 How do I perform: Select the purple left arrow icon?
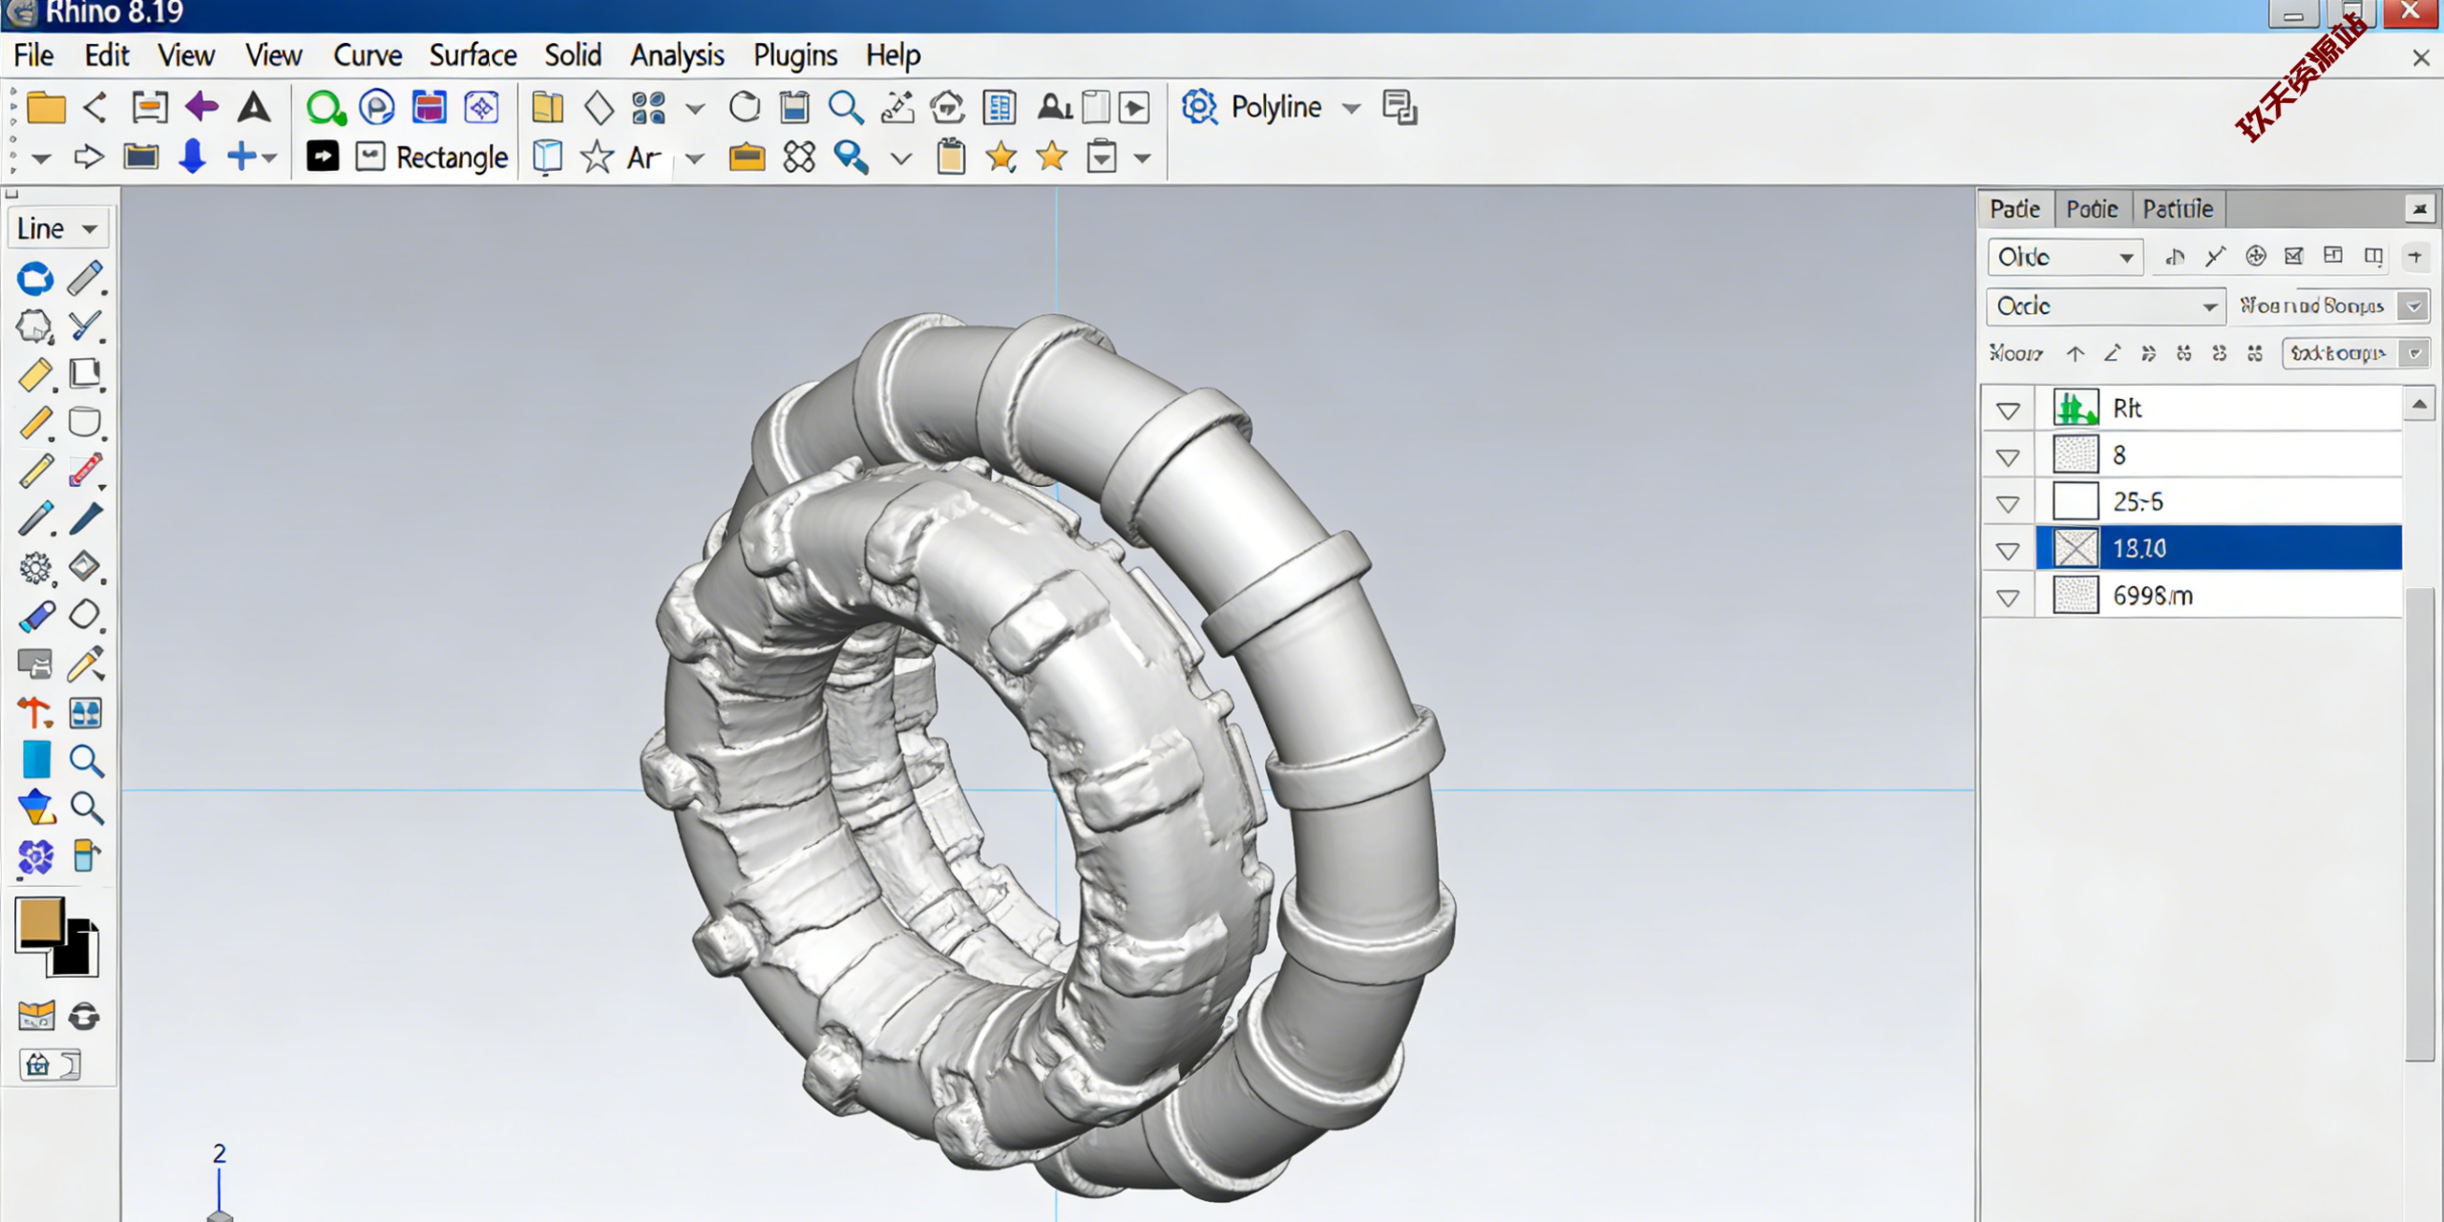pyautogui.click(x=201, y=108)
